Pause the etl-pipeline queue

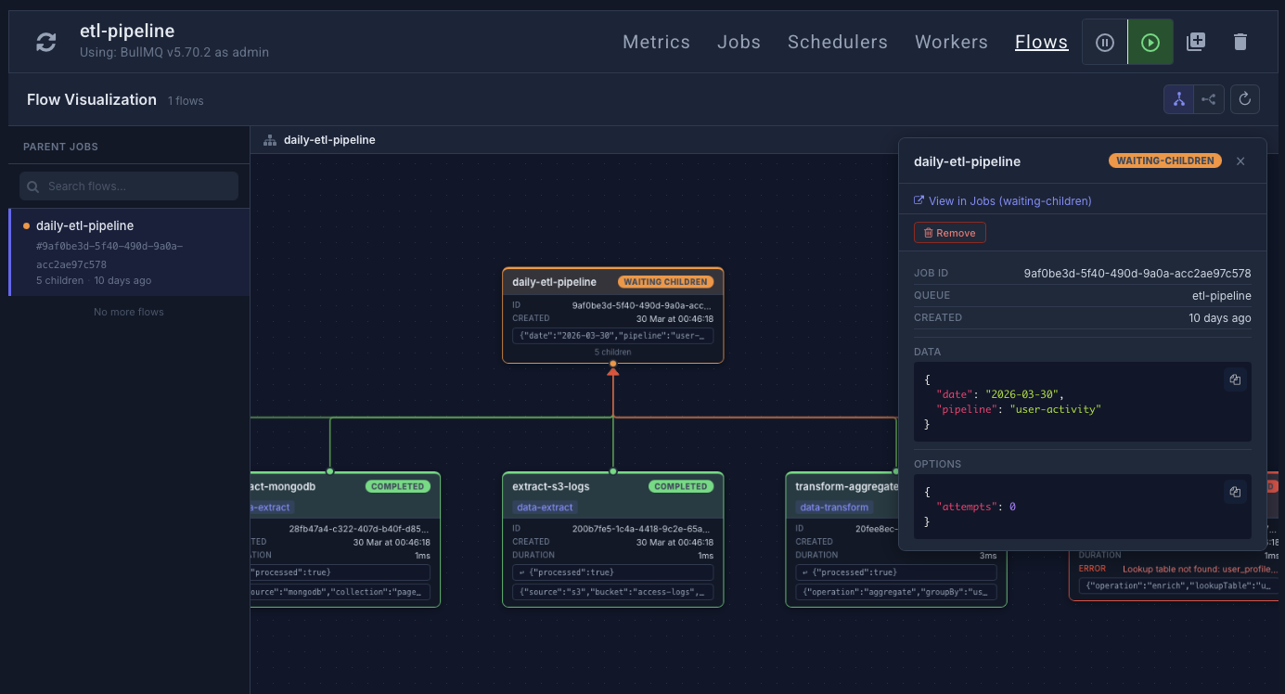tap(1105, 42)
